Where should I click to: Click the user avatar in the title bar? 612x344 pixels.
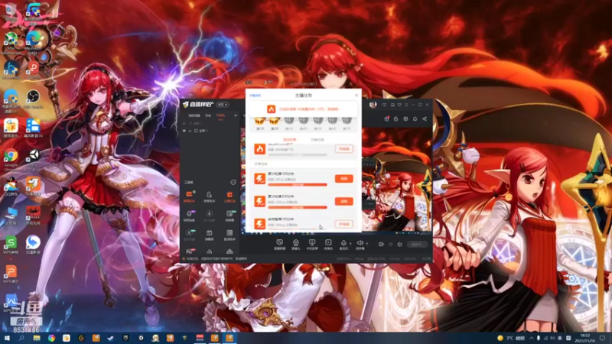[373, 105]
